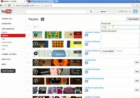
Task: Click the Send feedback button
Action: pyautogui.click(x=8, y=71)
